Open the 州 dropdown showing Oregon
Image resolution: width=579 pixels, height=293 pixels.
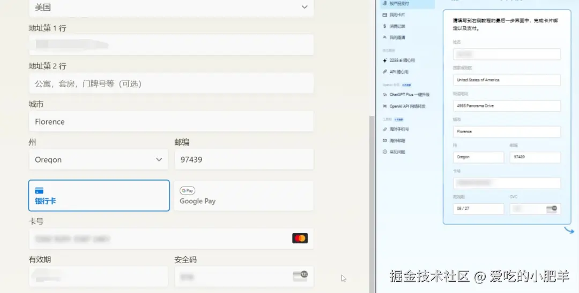tap(98, 159)
